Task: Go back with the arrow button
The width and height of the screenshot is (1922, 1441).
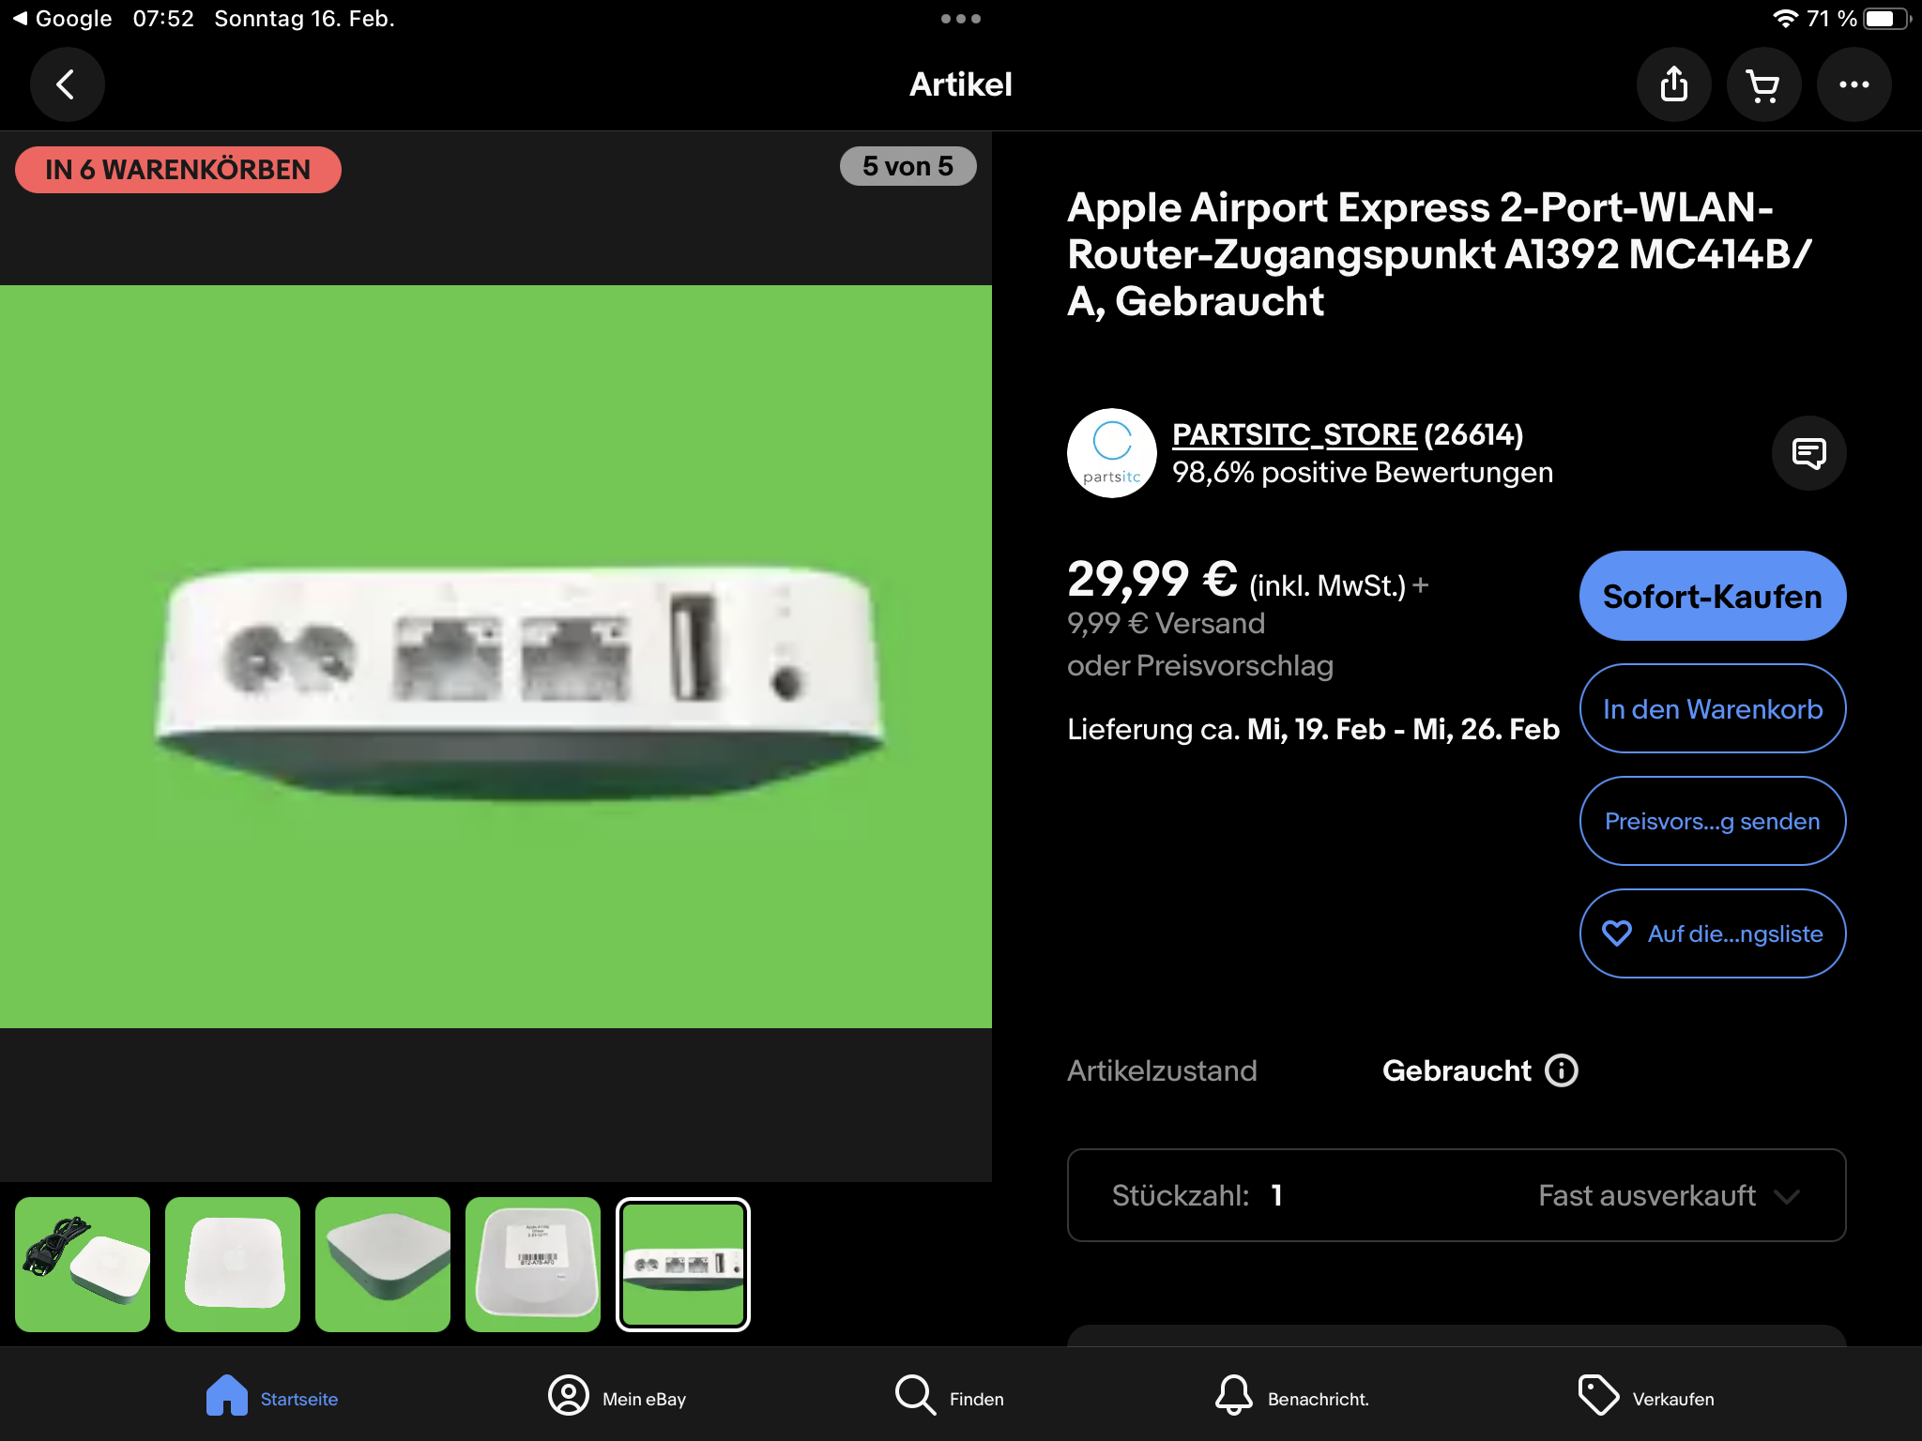Action: 67,84
